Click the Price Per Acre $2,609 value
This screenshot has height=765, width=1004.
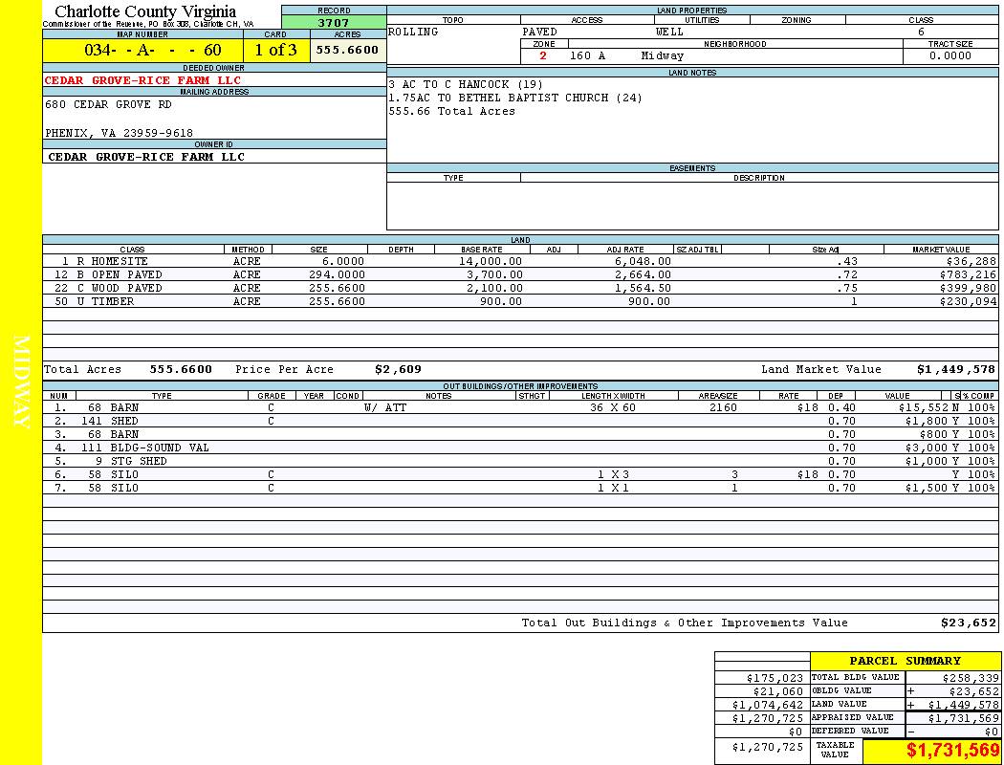[398, 369]
